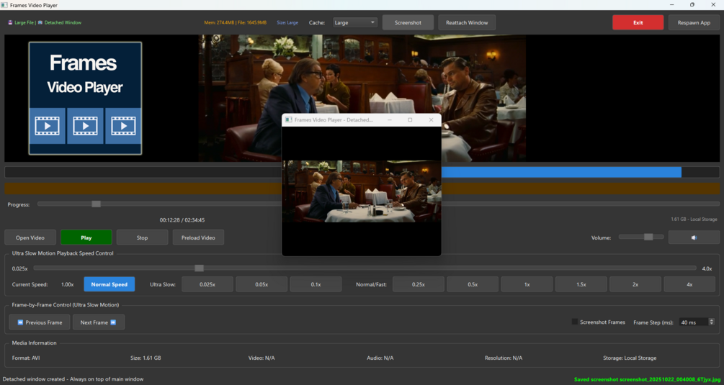Image resolution: width=724 pixels, height=385 pixels.
Task: Click the 1.61 GB - Local Storage text
Action: click(694, 219)
